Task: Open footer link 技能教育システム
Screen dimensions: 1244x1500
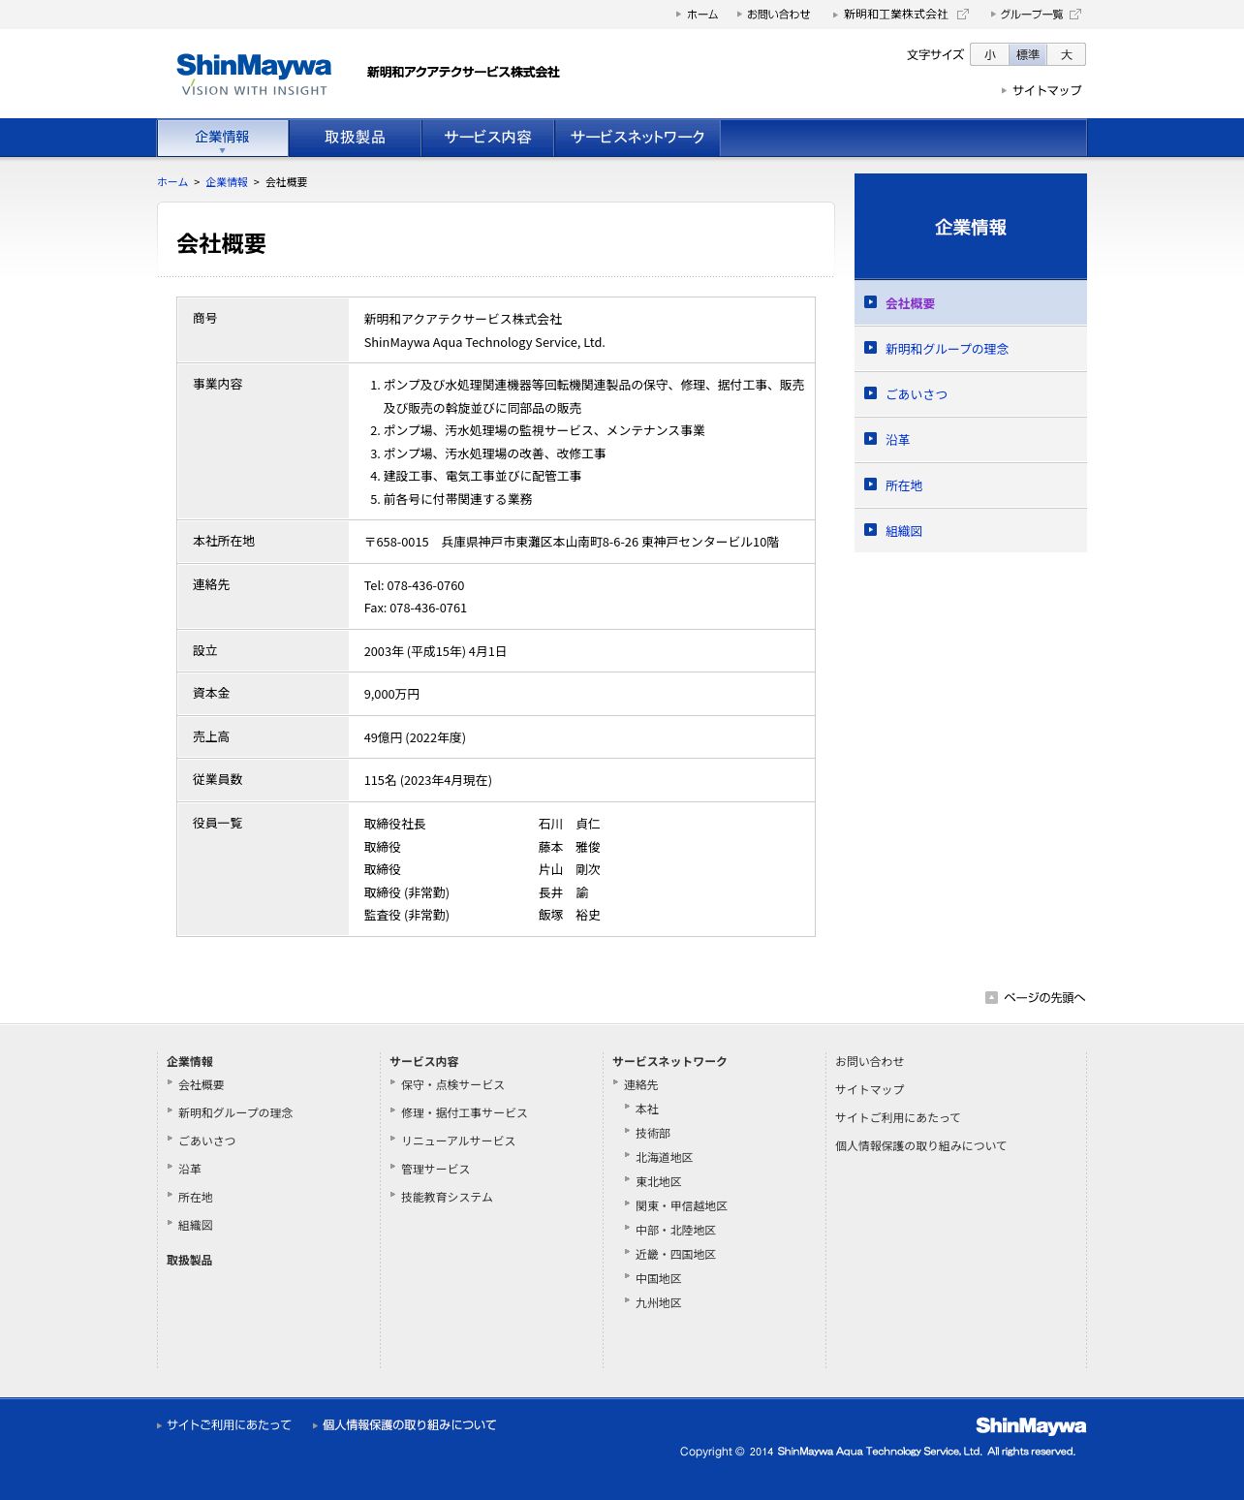Action: (447, 1198)
